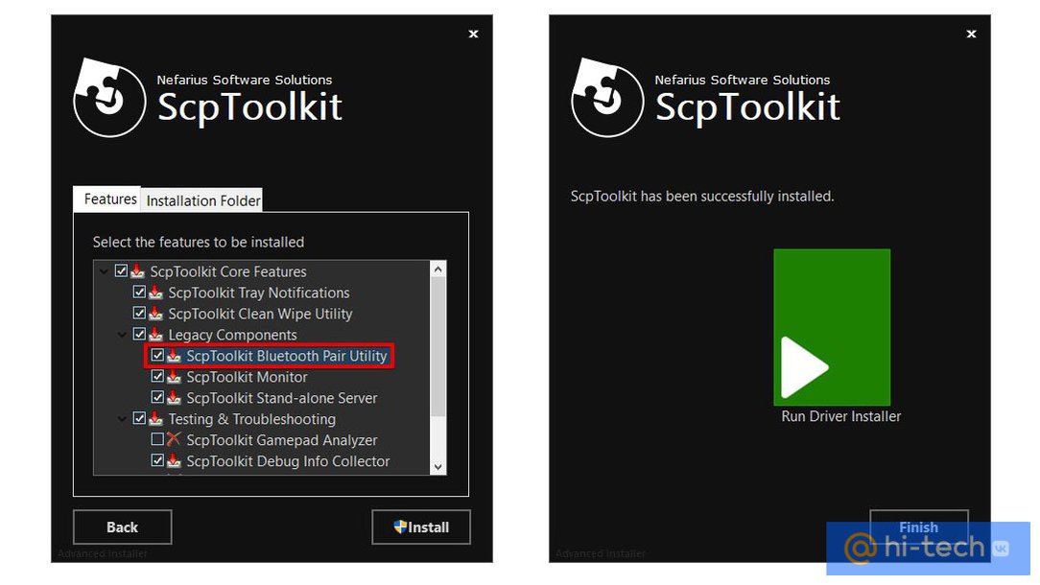Select the ScpToolkit Bluetooth Pair Utility row
The image size is (1040, 585).
pyautogui.click(x=269, y=356)
